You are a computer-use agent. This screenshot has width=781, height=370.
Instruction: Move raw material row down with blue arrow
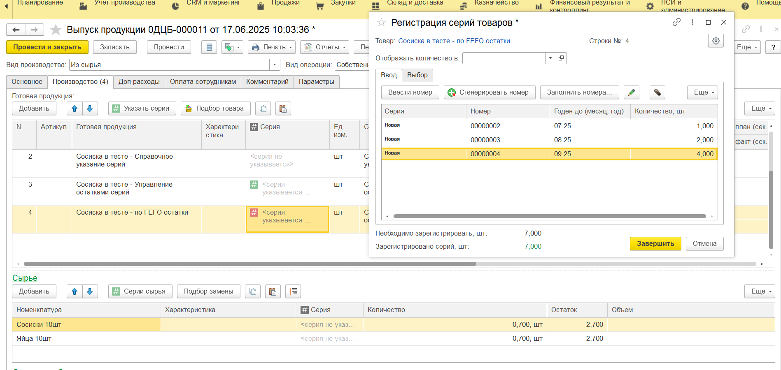tap(90, 291)
